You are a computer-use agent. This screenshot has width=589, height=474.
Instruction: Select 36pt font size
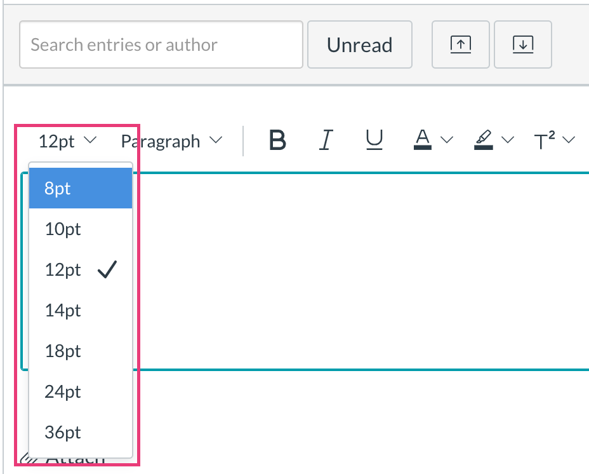point(81,432)
